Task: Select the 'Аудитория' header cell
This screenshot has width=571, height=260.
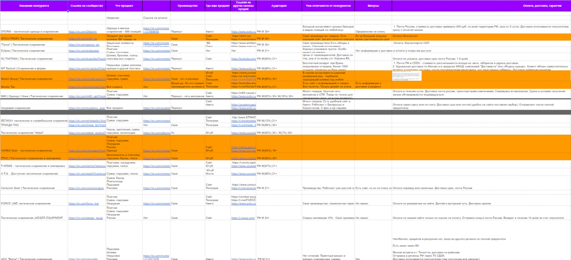Action: (279, 6)
